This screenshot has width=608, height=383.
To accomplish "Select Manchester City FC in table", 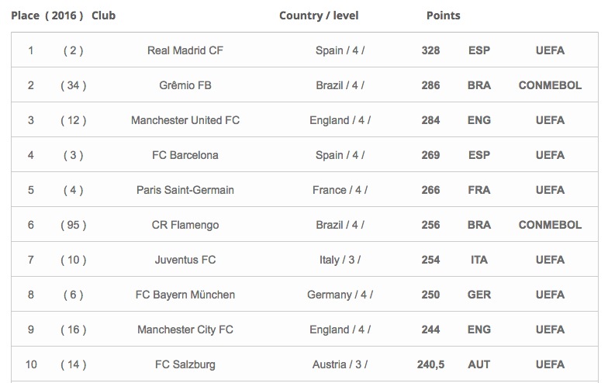I will pyautogui.click(x=185, y=330).
